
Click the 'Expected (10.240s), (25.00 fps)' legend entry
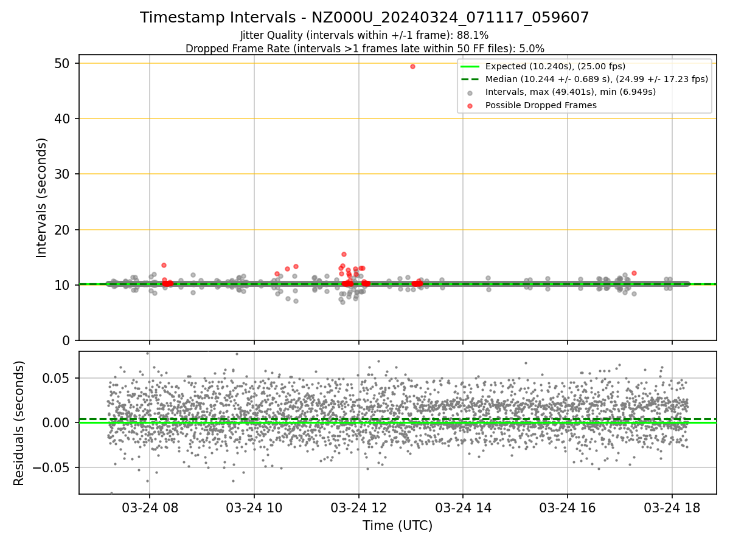[555, 66]
